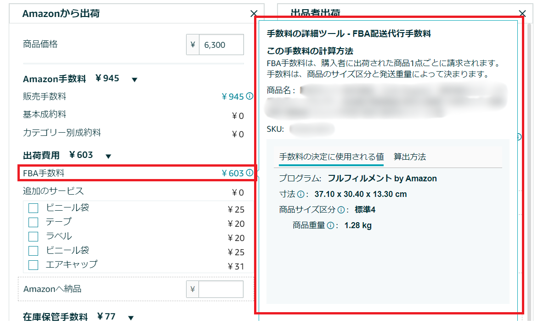Click the テープ price ¥20
This screenshot has height=325, width=538.
pyautogui.click(x=236, y=224)
